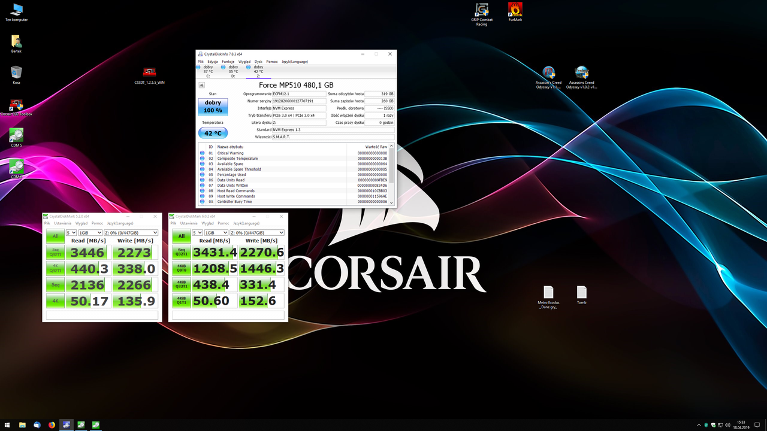Launch GRIP Combat Racing shortcut
This screenshot has width=767, height=431.
click(x=482, y=14)
